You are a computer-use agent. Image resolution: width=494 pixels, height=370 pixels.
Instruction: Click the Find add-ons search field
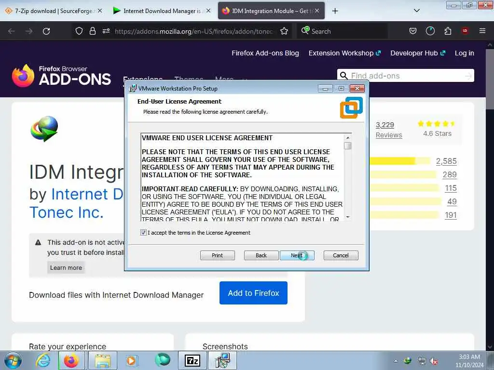pyautogui.click(x=406, y=76)
